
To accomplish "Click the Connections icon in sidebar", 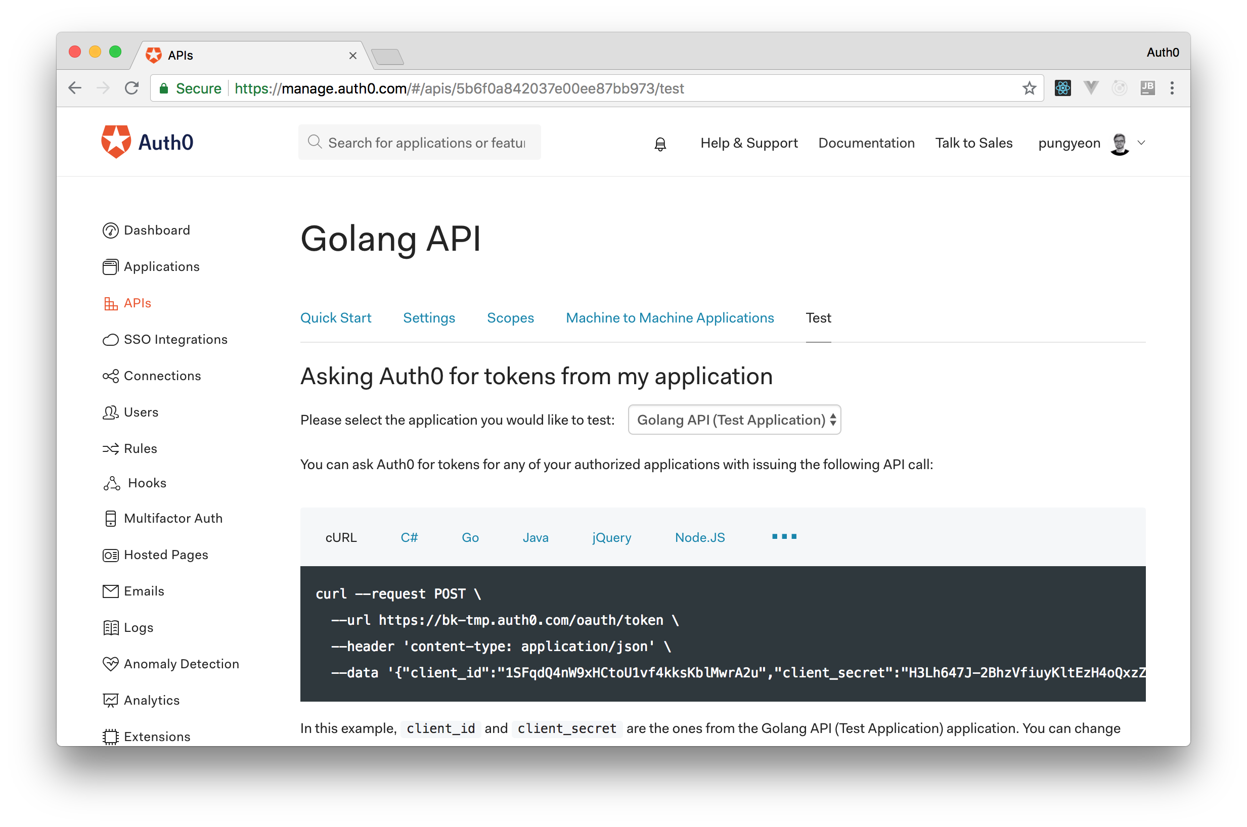I will (x=110, y=376).
